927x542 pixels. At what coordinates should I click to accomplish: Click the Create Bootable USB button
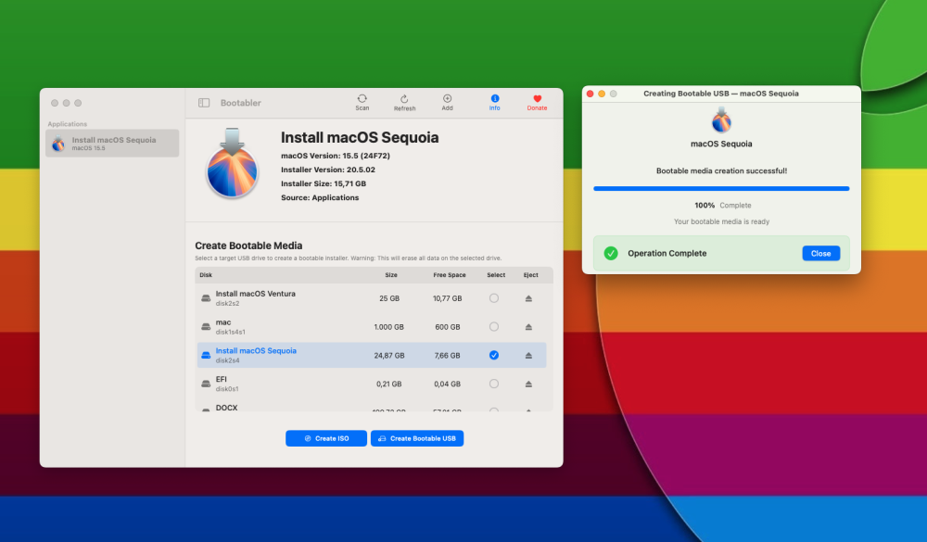tap(417, 438)
